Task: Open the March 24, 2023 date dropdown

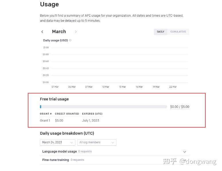Action: tap(58, 142)
